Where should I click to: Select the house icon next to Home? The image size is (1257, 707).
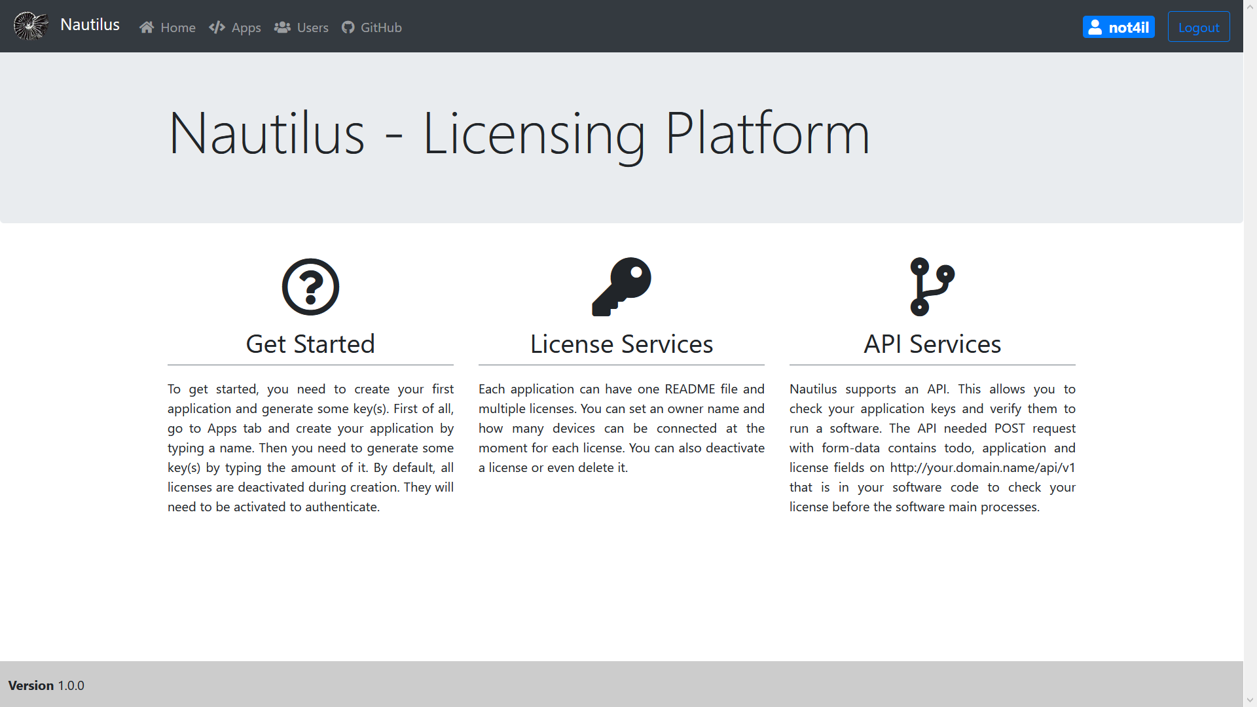(x=147, y=27)
